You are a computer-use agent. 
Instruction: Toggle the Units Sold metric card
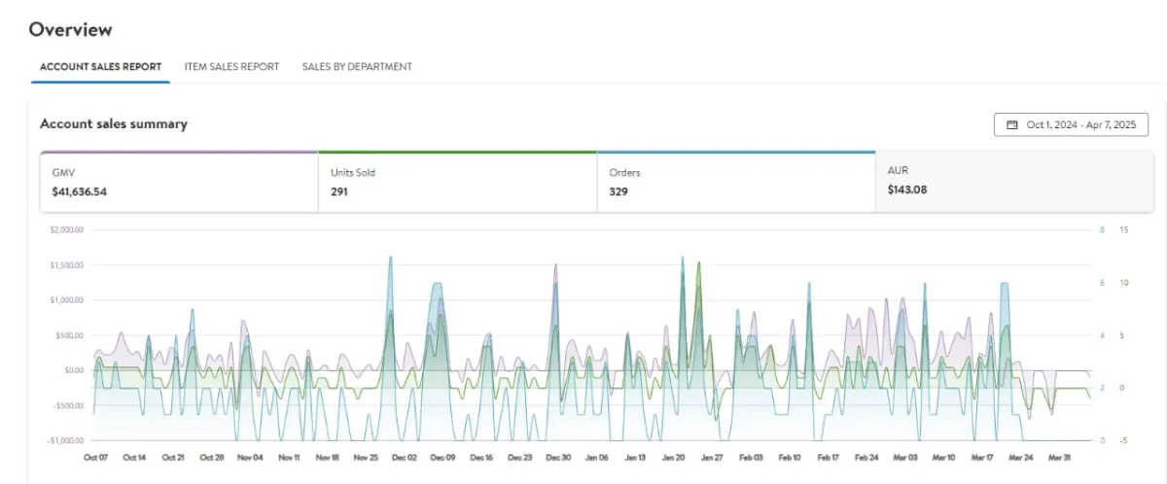(457, 182)
